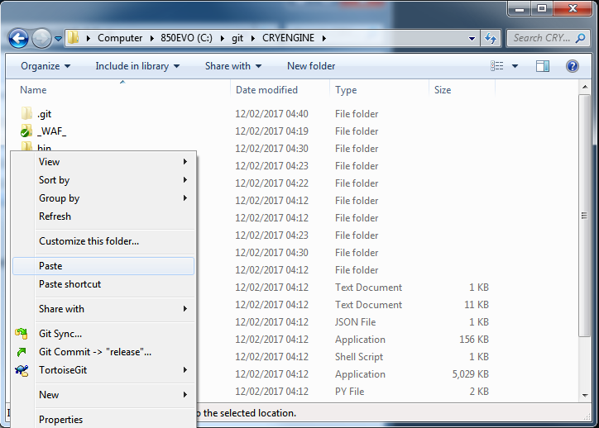
Task: Click the Back navigation arrow
Action: (x=18, y=39)
